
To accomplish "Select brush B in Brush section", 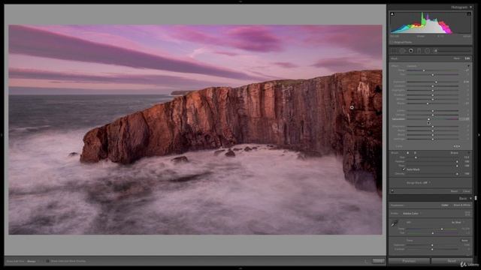I will pos(415,153).
